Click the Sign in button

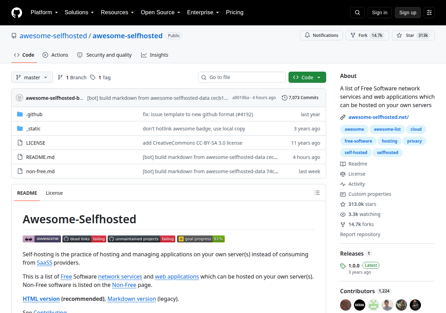click(x=380, y=13)
